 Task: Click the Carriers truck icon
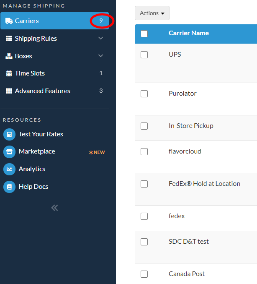point(9,21)
